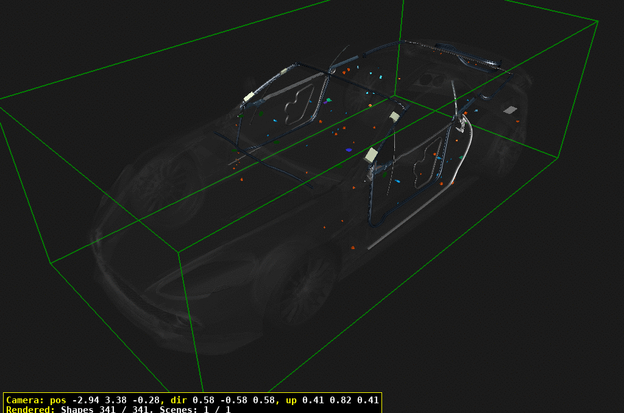Select the largest beige block on near door
This screenshot has width=624, height=413.
(x=371, y=155)
